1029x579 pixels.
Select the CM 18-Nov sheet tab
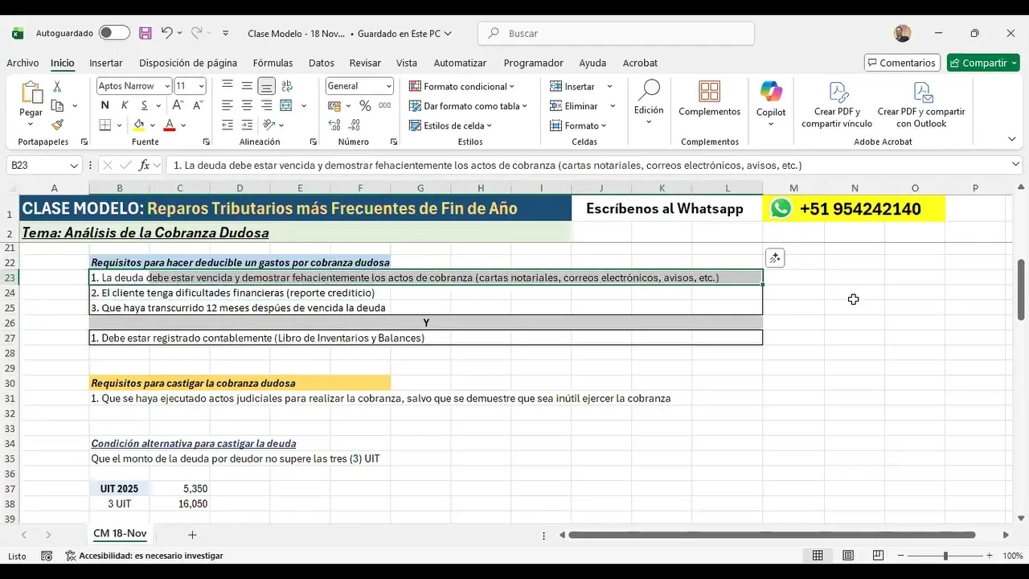(x=120, y=534)
